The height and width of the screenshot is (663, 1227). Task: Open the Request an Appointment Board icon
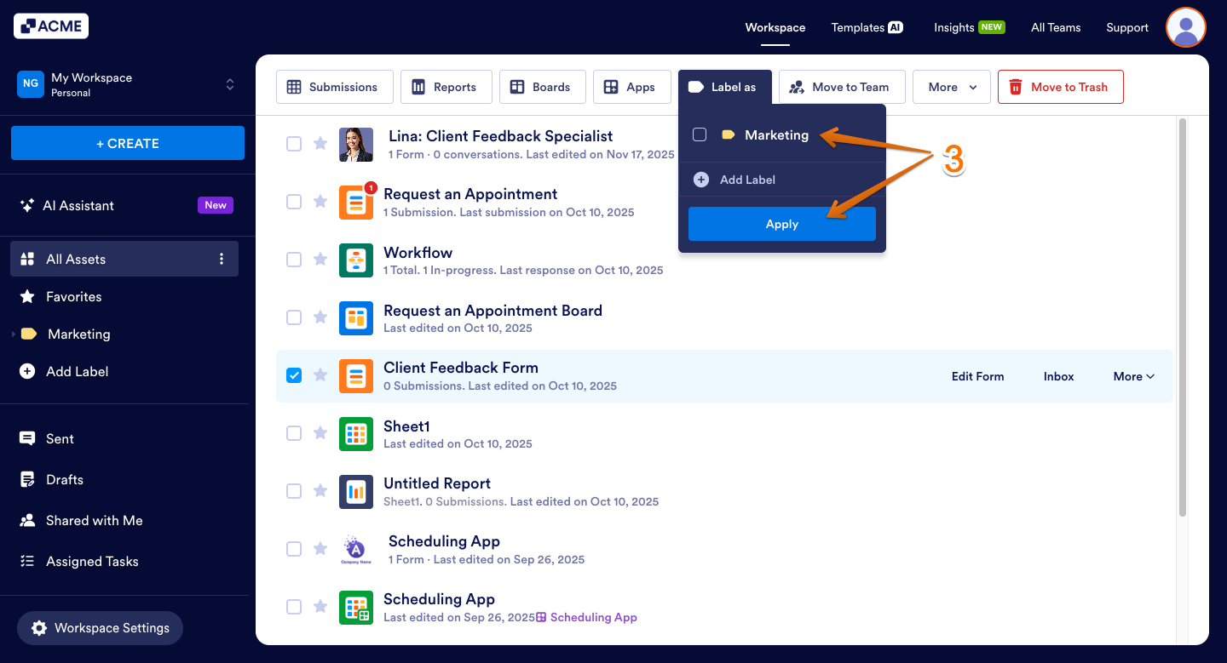pyautogui.click(x=356, y=318)
